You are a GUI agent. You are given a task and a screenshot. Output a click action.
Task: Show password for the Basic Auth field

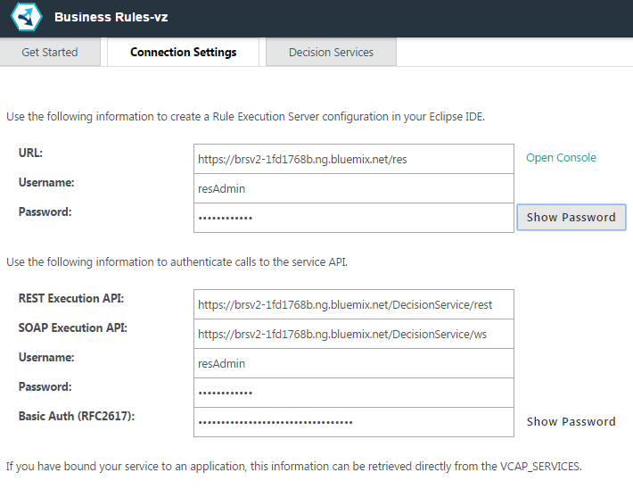(571, 421)
